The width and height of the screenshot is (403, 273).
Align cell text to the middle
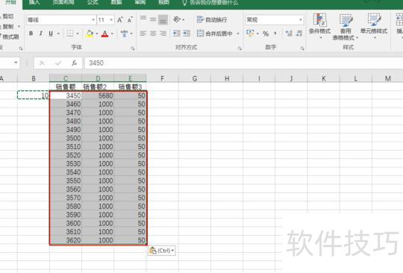point(153,19)
